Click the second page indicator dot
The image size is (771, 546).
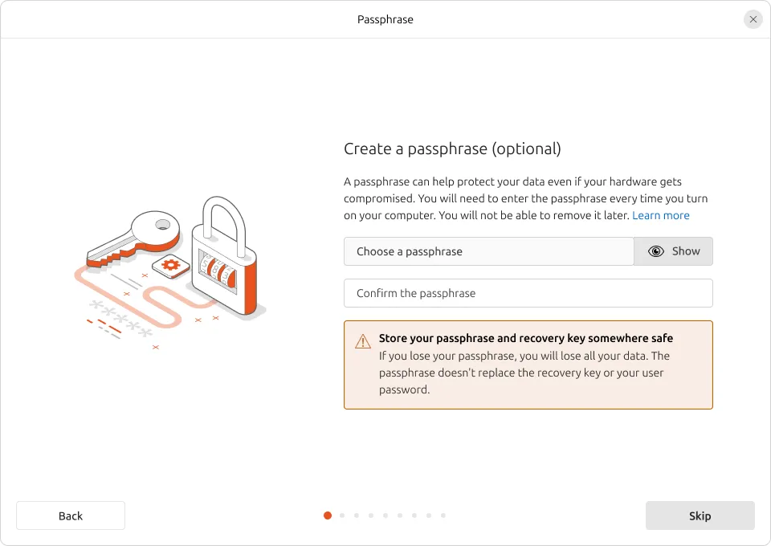342,515
